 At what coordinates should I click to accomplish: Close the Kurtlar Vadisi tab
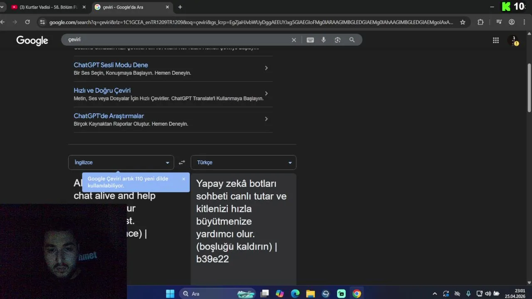tap(84, 7)
